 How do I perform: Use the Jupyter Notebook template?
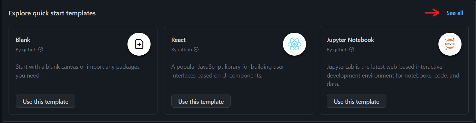point(356,101)
